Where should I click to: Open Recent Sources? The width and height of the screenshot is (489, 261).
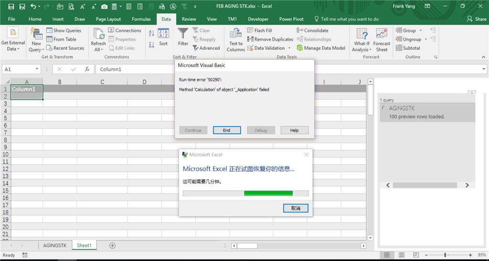tap(65, 48)
